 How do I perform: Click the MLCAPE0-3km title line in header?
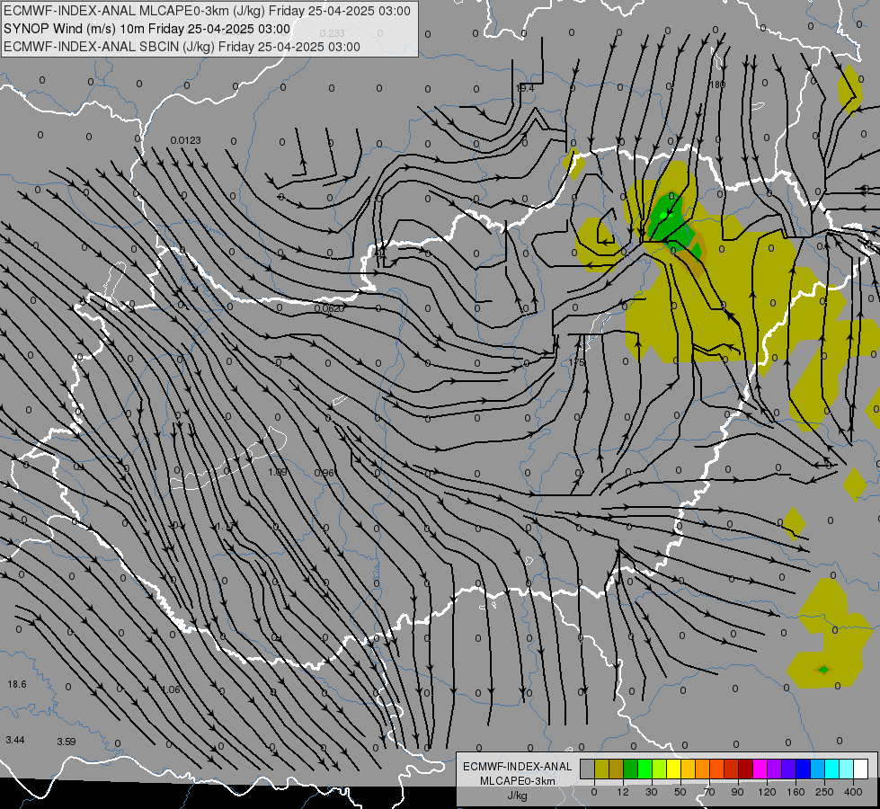point(207,11)
